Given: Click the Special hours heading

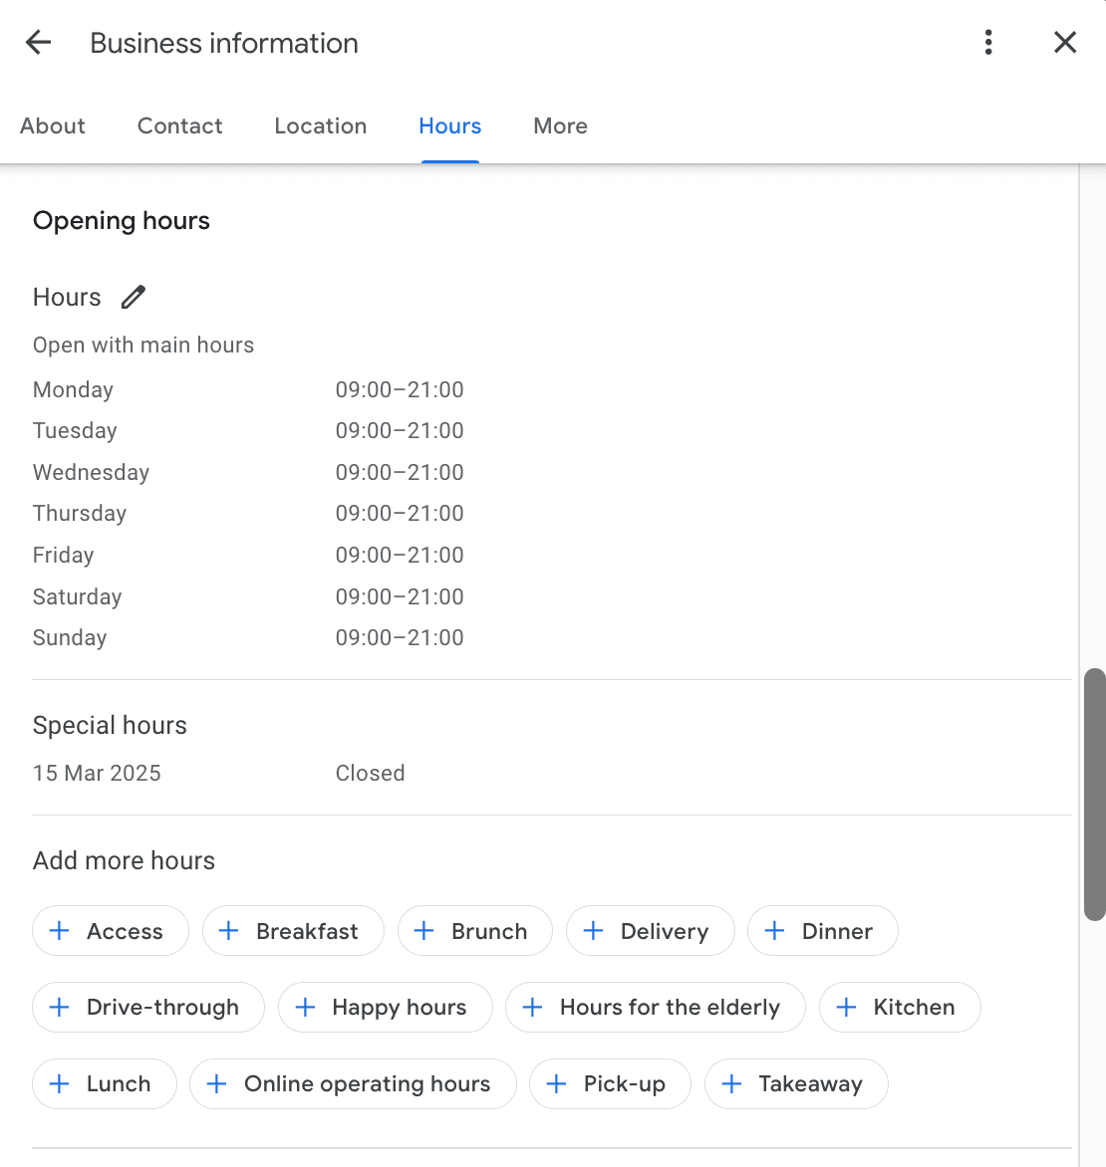Looking at the screenshot, I should click(110, 725).
